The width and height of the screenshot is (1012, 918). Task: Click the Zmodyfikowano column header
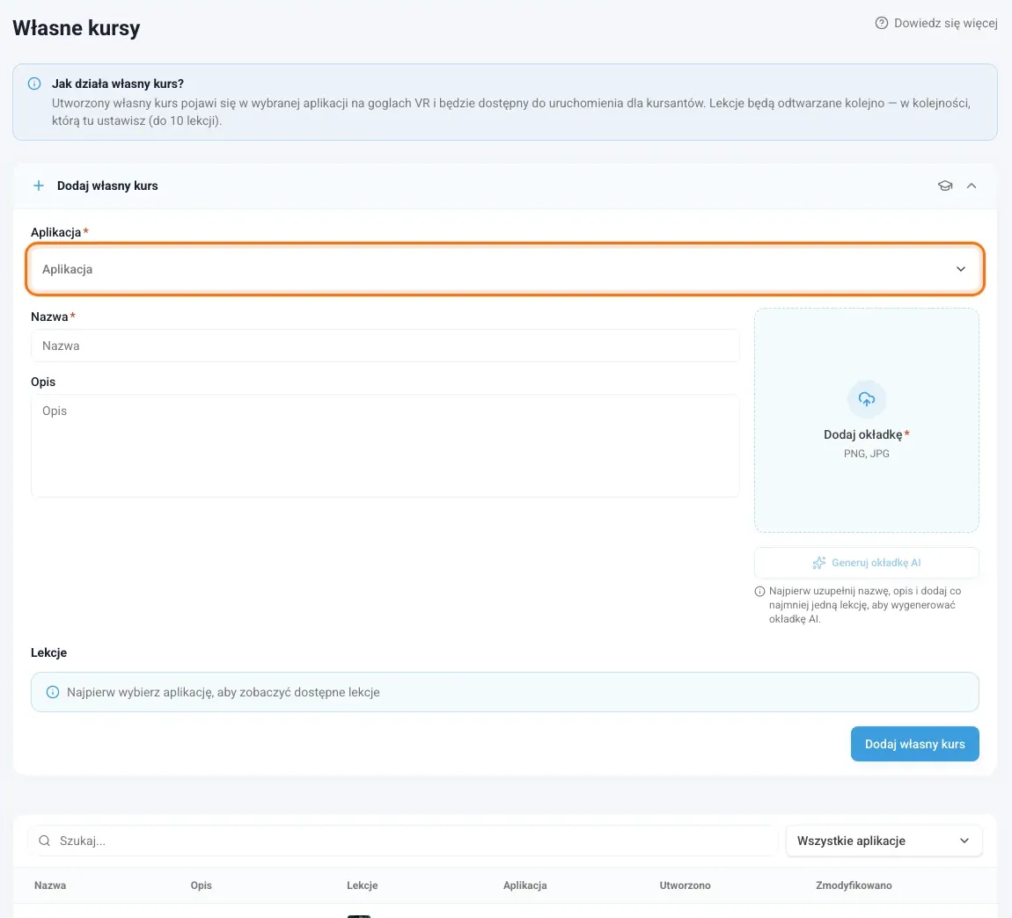pyautogui.click(x=854, y=885)
